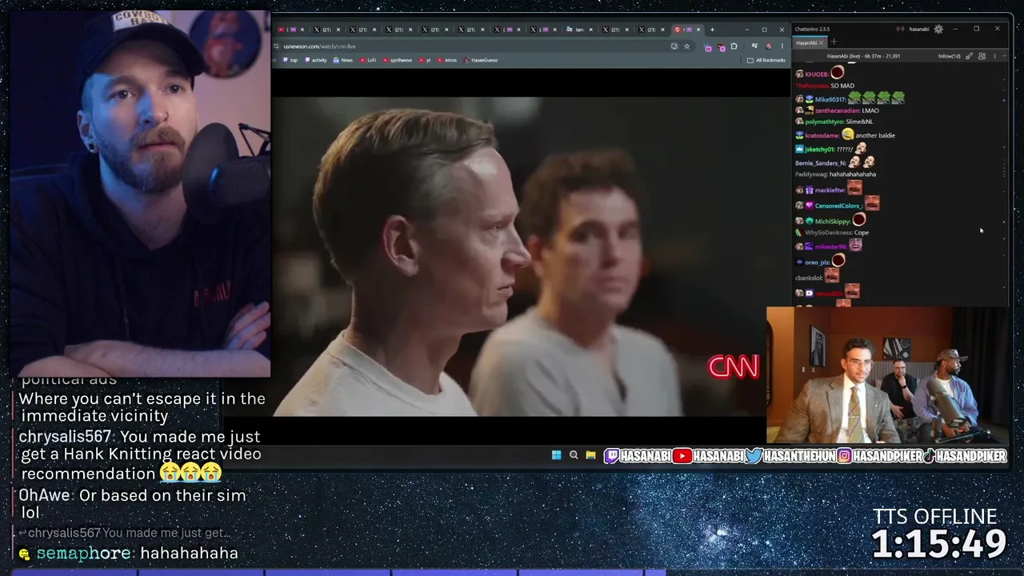The image size is (1024, 576).
Task: Click the 'SO MAD' chat message
Action: (x=842, y=86)
